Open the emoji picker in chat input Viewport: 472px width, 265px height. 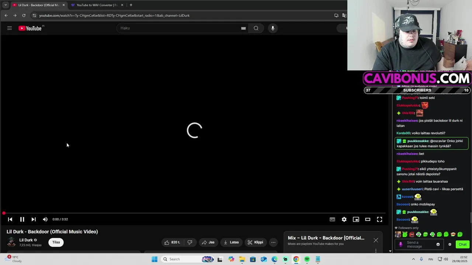point(438,244)
